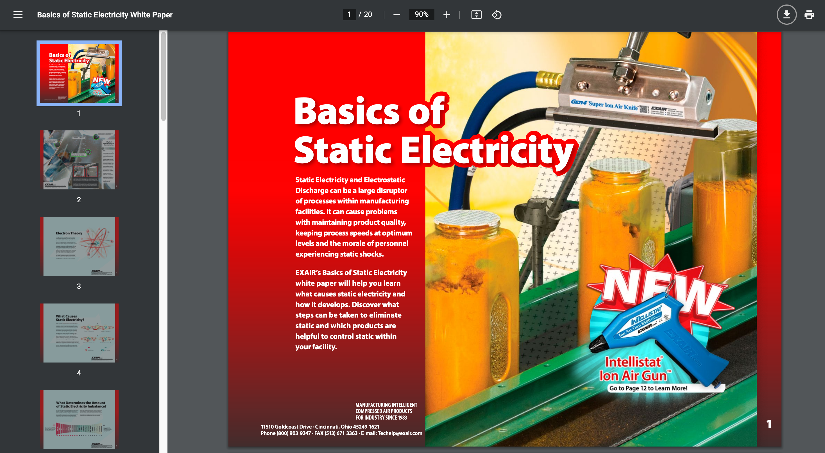This screenshot has height=453, width=825.
Task: Click the fit to page icon
Action: click(476, 15)
